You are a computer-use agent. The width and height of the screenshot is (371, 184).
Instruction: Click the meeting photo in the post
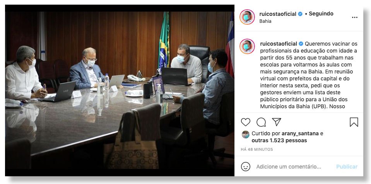coord(120,90)
